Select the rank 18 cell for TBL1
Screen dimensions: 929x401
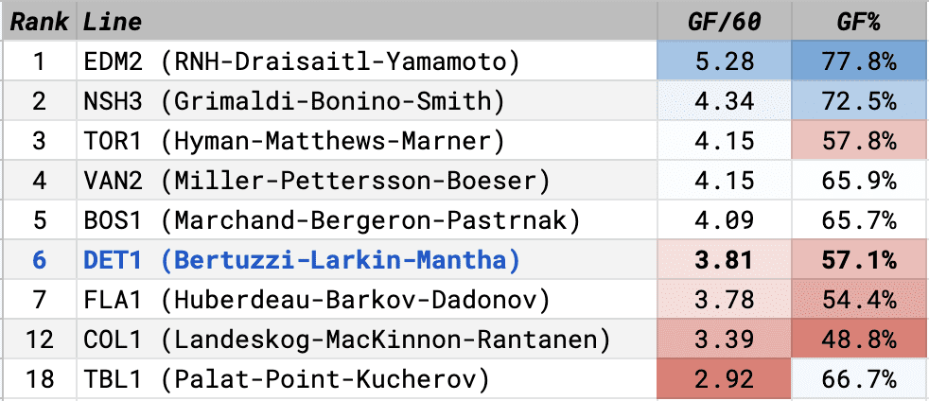(x=38, y=379)
